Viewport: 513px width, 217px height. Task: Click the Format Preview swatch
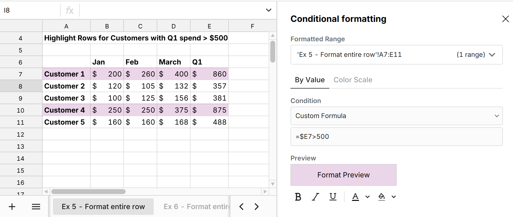(x=343, y=175)
